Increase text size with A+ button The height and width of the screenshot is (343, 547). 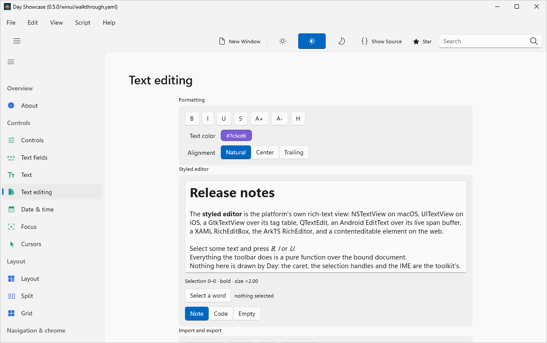(259, 119)
